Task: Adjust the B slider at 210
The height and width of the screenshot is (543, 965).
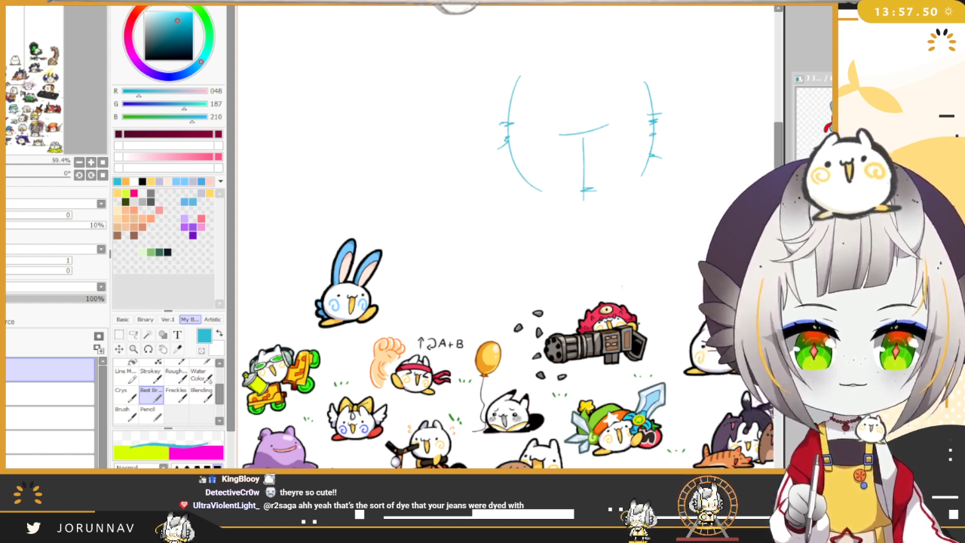Action: [164, 117]
